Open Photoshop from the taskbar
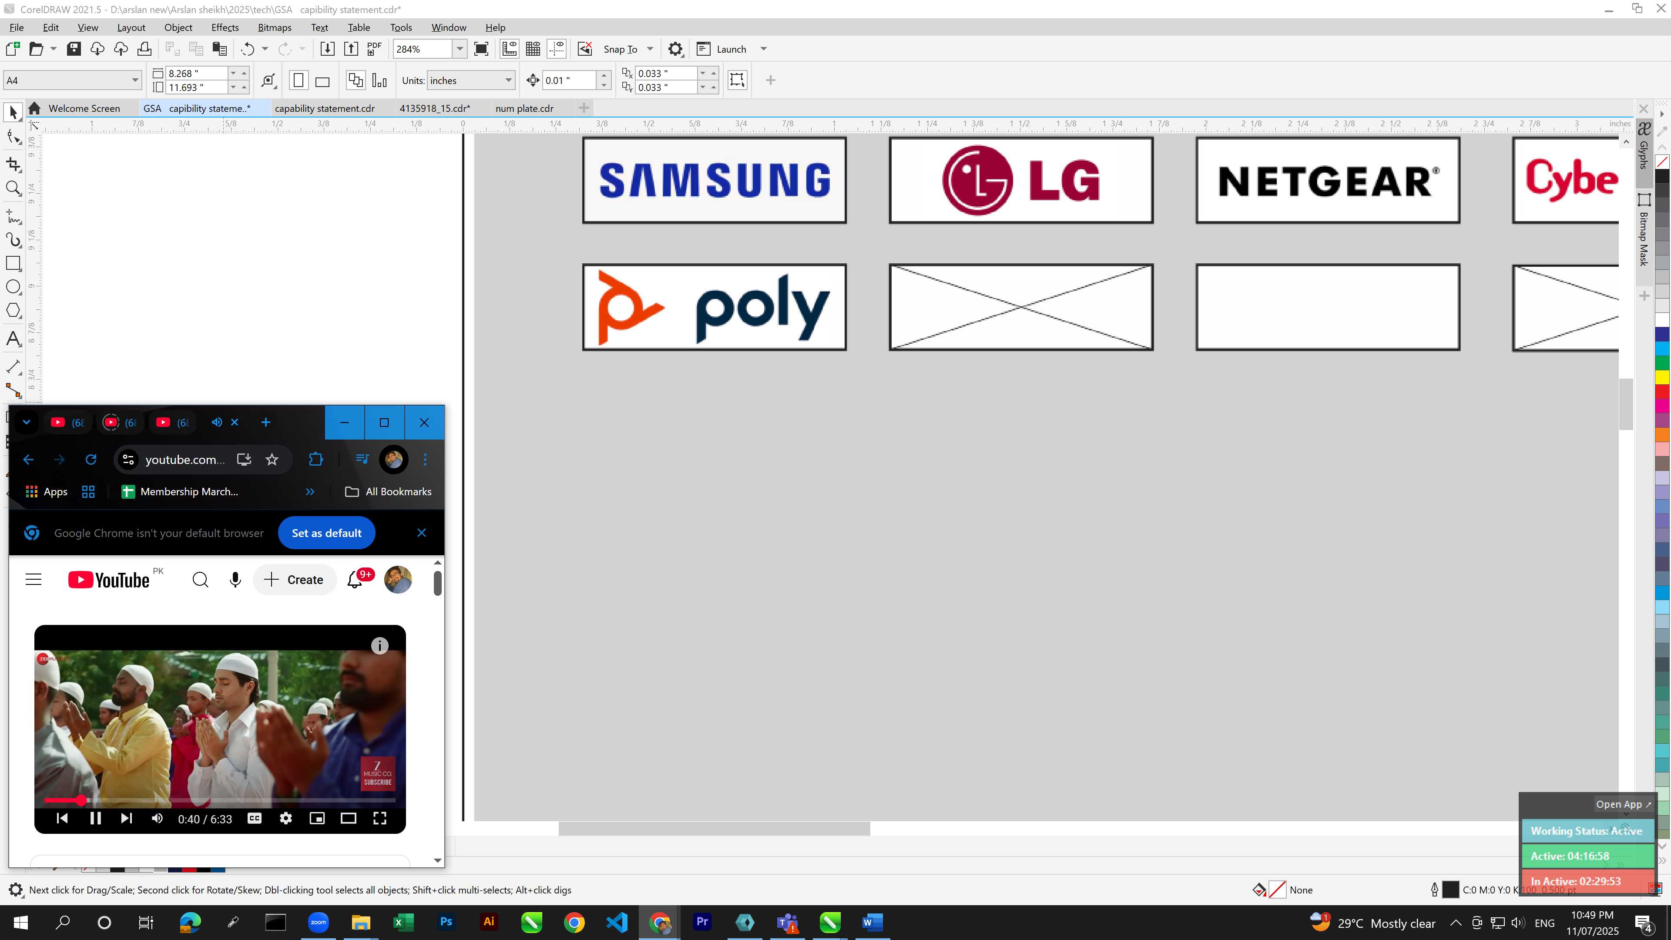 click(446, 922)
